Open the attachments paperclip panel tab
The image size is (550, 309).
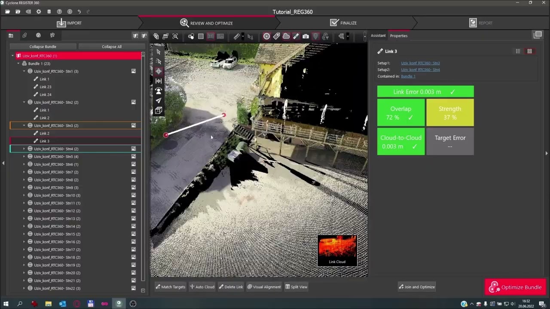24,35
